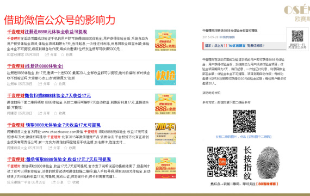Open link 千壹理财注册送8888元体验金收益可提现

click(47, 32)
